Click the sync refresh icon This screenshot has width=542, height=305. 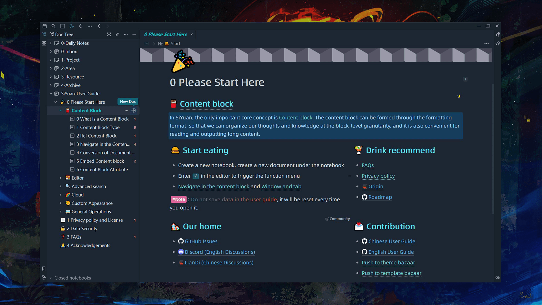click(x=81, y=26)
